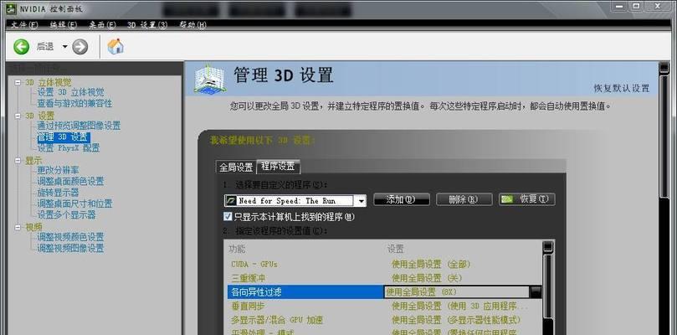Click the 功能 column header
Image resolution: width=677 pixels, height=335 pixels.
(237, 250)
